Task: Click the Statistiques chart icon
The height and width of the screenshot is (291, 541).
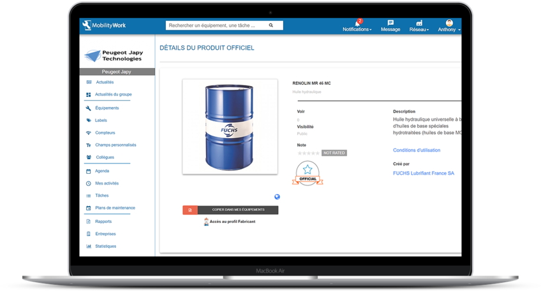Action: point(88,246)
